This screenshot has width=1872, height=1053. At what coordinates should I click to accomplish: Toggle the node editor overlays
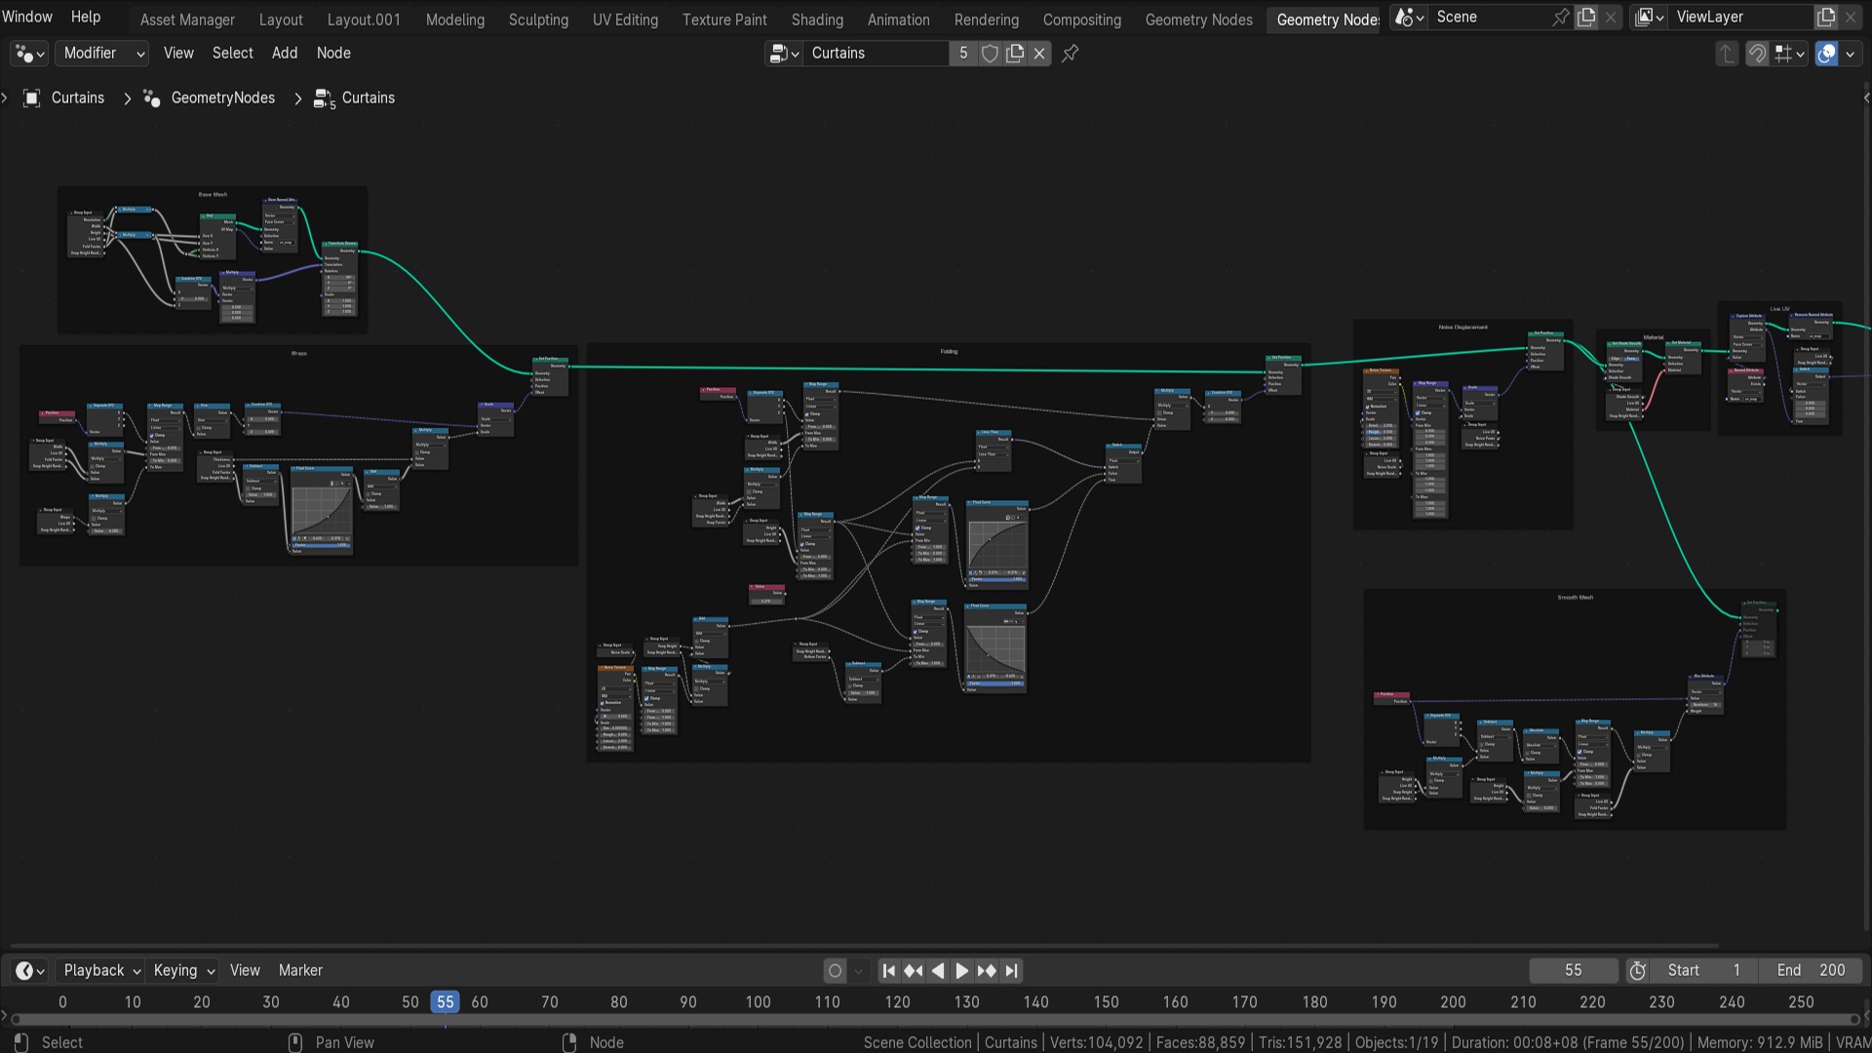pyautogui.click(x=1826, y=54)
